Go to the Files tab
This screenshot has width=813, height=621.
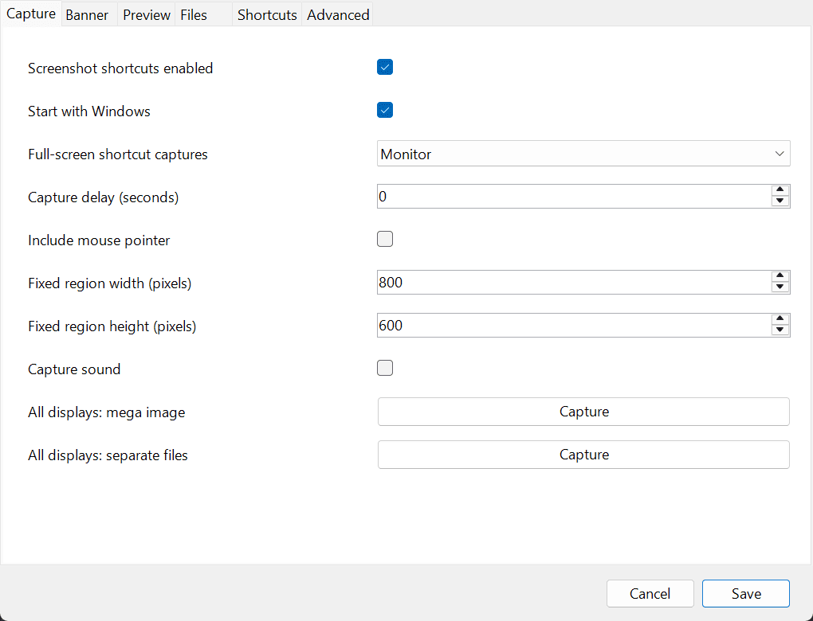point(203,15)
